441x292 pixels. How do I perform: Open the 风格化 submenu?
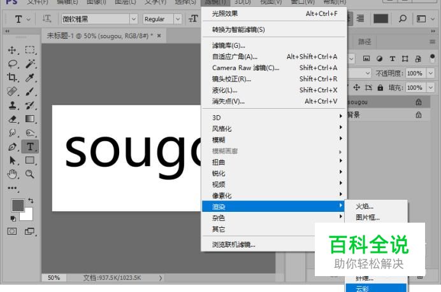[x=274, y=129]
